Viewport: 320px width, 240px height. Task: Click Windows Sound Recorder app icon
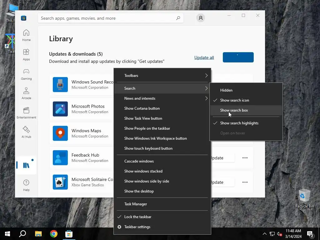point(60,84)
